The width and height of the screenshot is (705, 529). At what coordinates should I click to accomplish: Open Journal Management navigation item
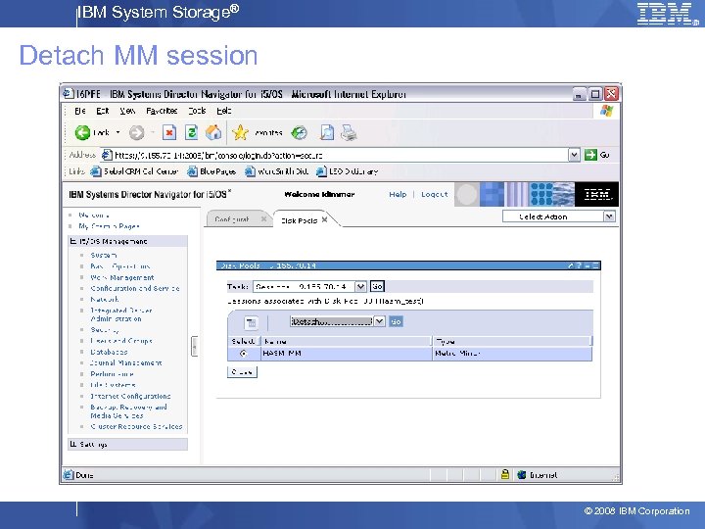pyautogui.click(x=126, y=362)
